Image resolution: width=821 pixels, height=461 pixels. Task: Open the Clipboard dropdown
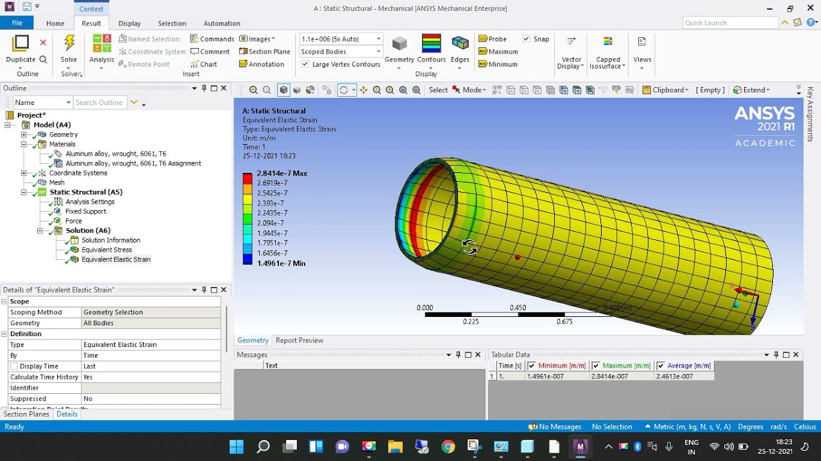[666, 90]
